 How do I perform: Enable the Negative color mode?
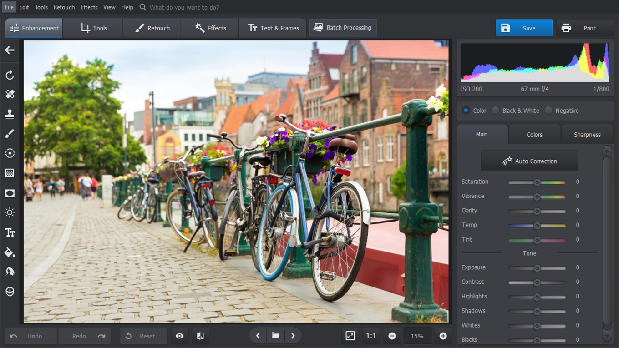(548, 111)
